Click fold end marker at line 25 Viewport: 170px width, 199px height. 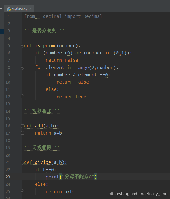point(22,191)
